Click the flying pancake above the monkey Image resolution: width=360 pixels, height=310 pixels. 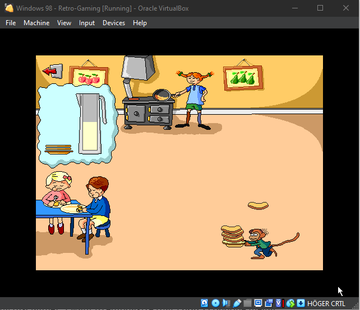click(258, 205)
